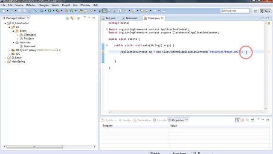Select the Java perspective button
This screenshot has width=273, height=154.
[265, 11]
